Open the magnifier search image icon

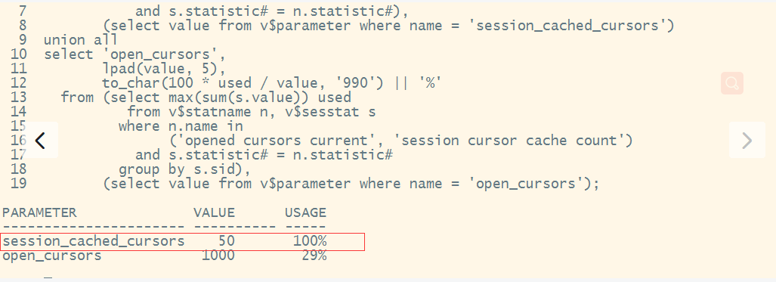pos(732,82)
